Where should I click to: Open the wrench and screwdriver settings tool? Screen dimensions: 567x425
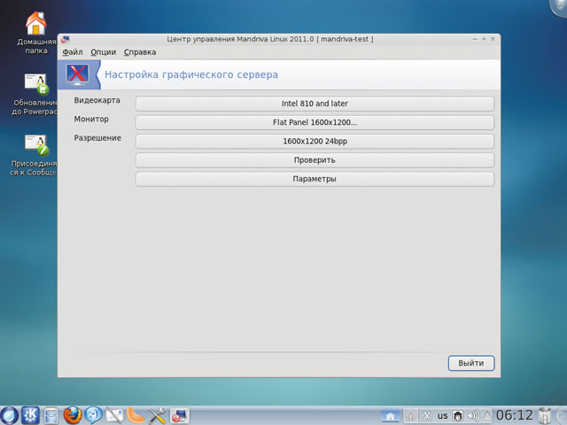tap(157, 415)
